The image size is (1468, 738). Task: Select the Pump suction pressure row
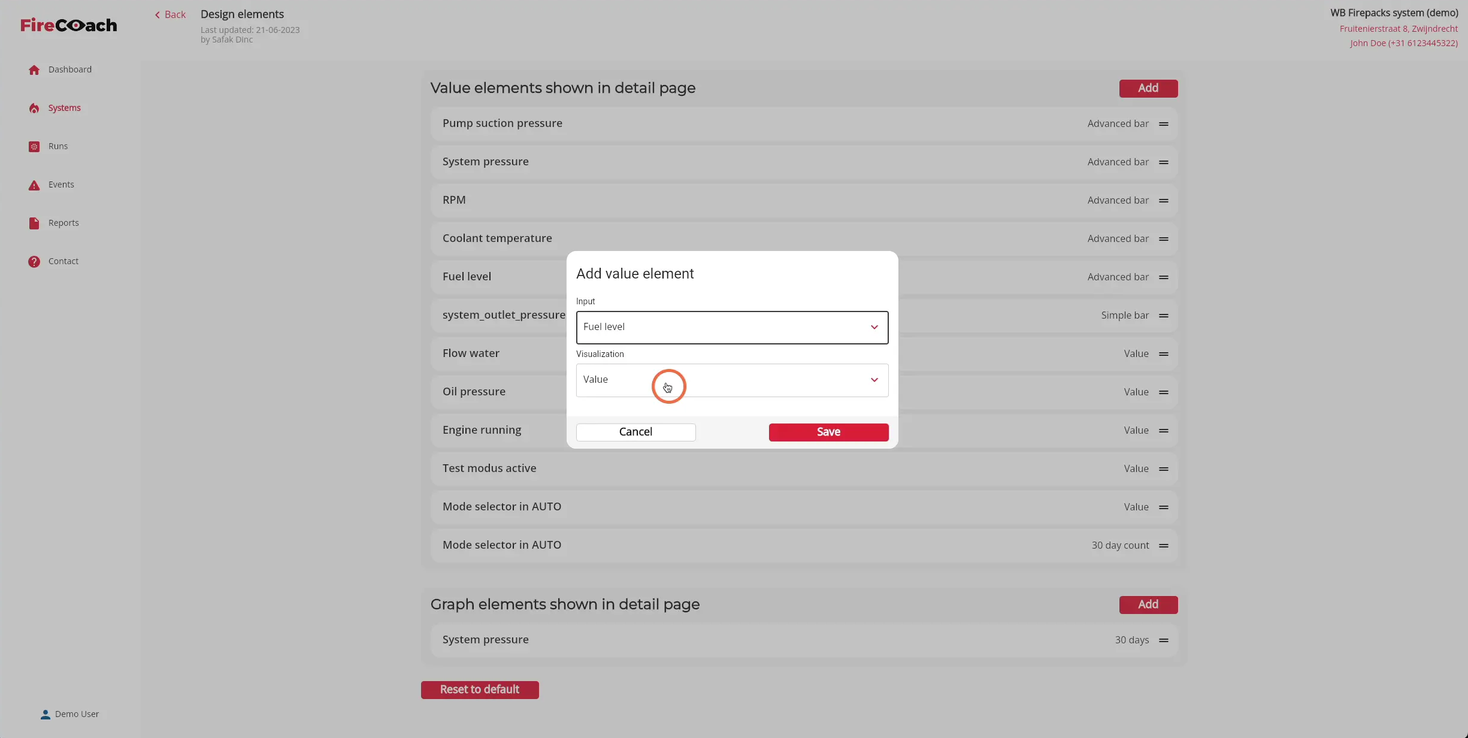tap(804, 123)
